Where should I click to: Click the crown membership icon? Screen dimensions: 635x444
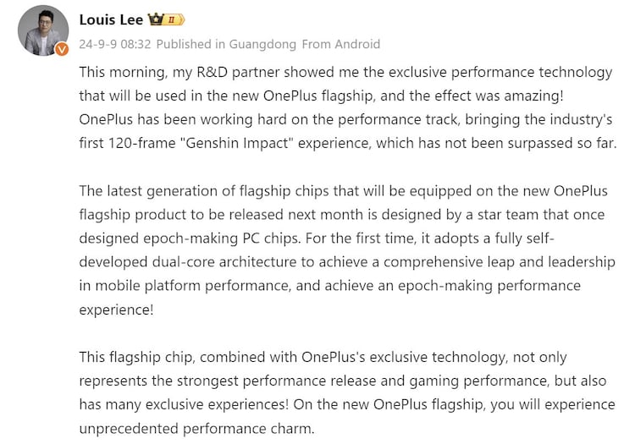pos(155,19)
